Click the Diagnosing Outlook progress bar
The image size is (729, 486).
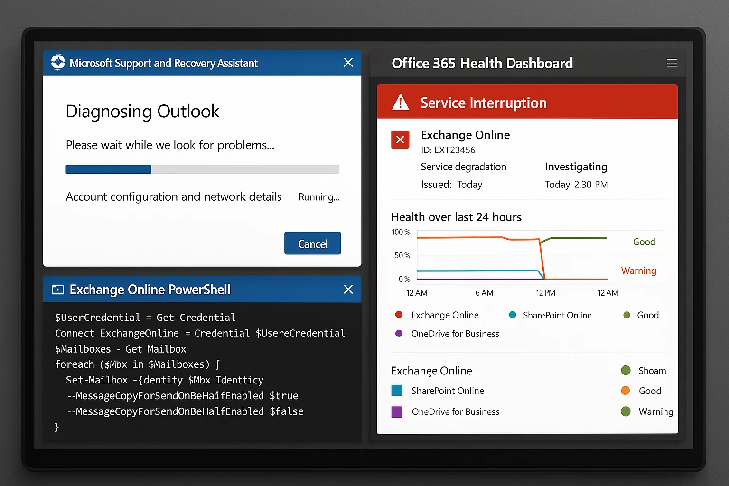[x=202, y=169]
